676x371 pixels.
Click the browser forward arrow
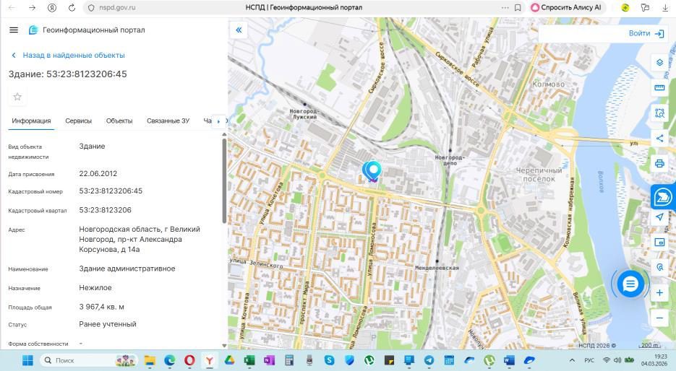(x=32, y=7)
